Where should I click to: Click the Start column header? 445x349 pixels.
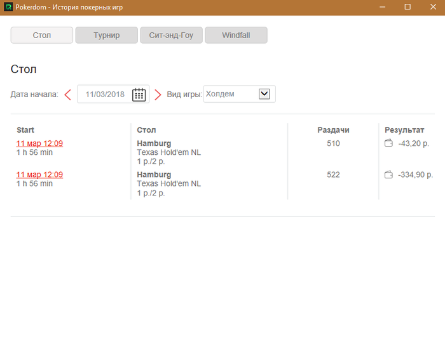[25, 130]
